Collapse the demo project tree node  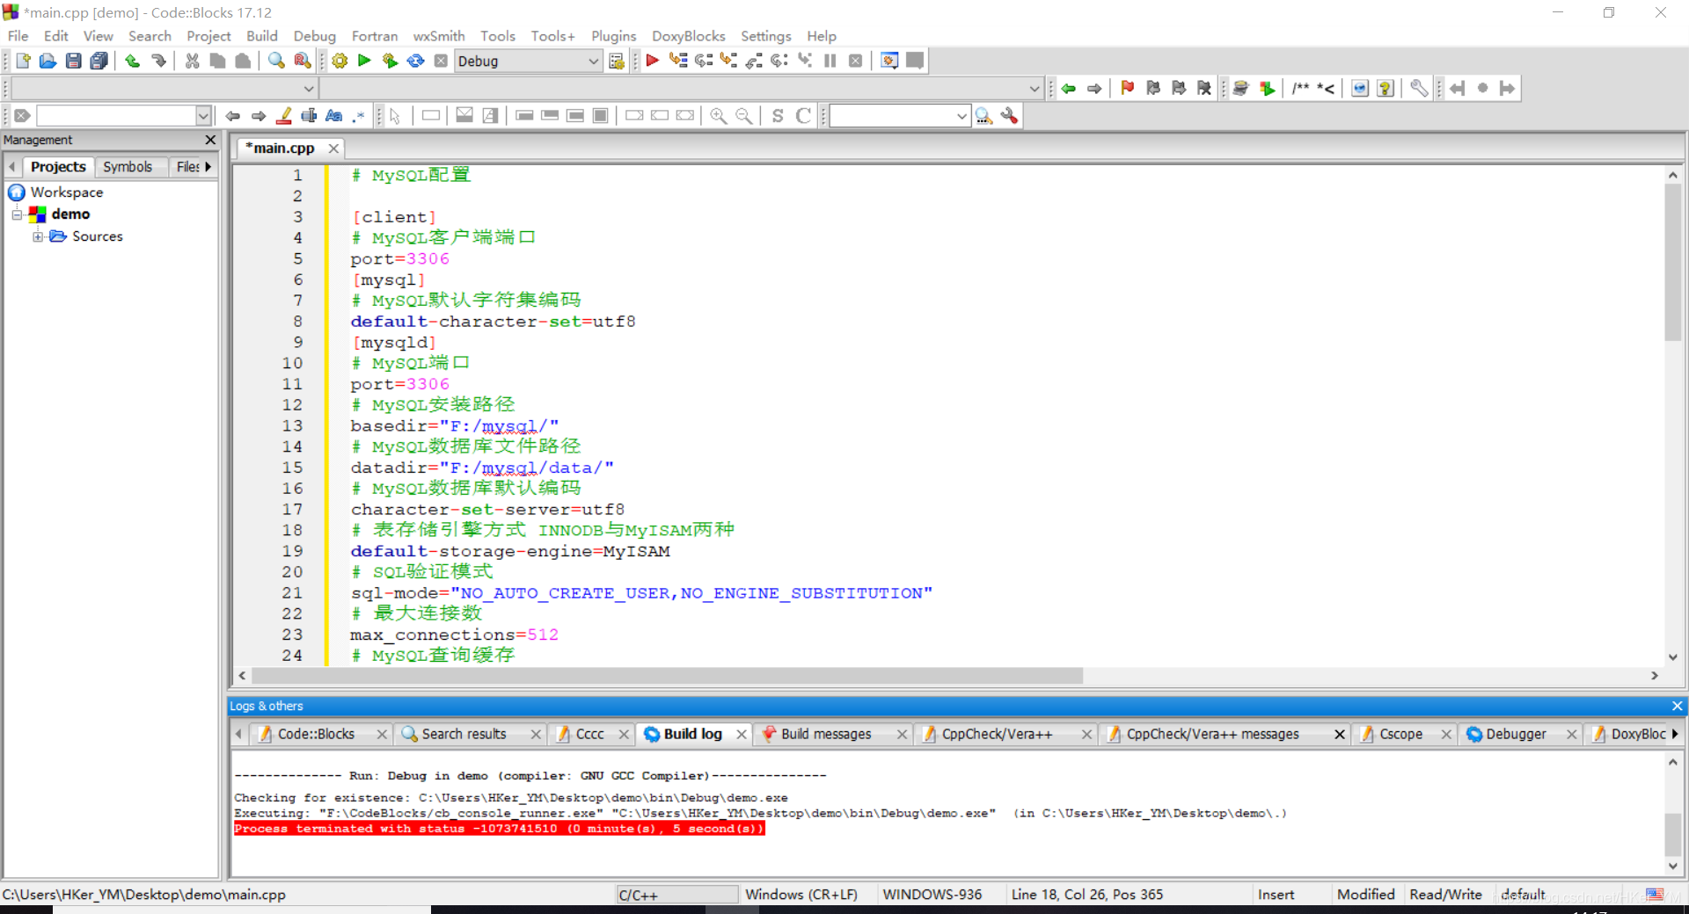pyautogui.click(x=17, y=214)
